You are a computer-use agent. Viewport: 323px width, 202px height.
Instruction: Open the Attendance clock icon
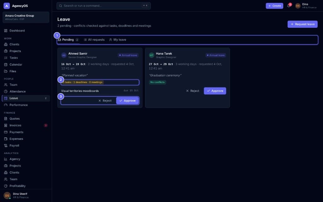click(x=6, y=92)
